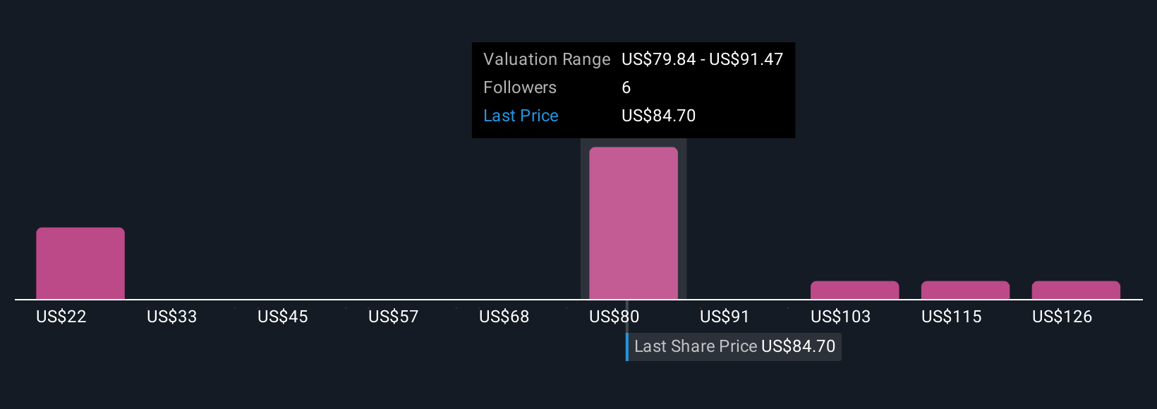1157x409 pixels.
Task: Click the US$91 axis label
Action: (x=725, y=317)
